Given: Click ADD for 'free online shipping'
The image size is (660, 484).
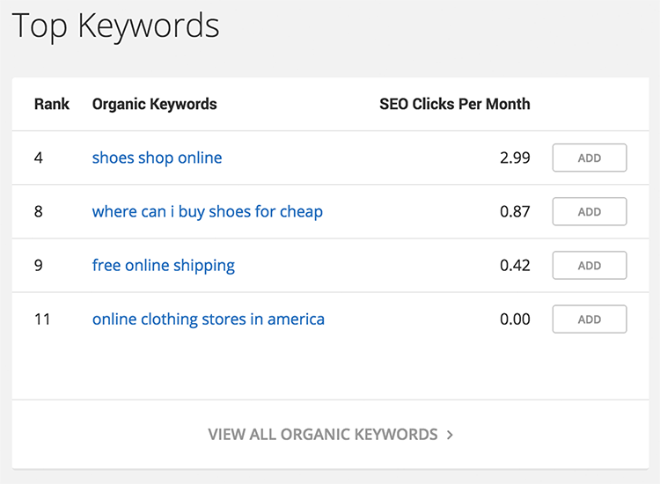Looking at the screenshot, I should (x=590, y=266).
